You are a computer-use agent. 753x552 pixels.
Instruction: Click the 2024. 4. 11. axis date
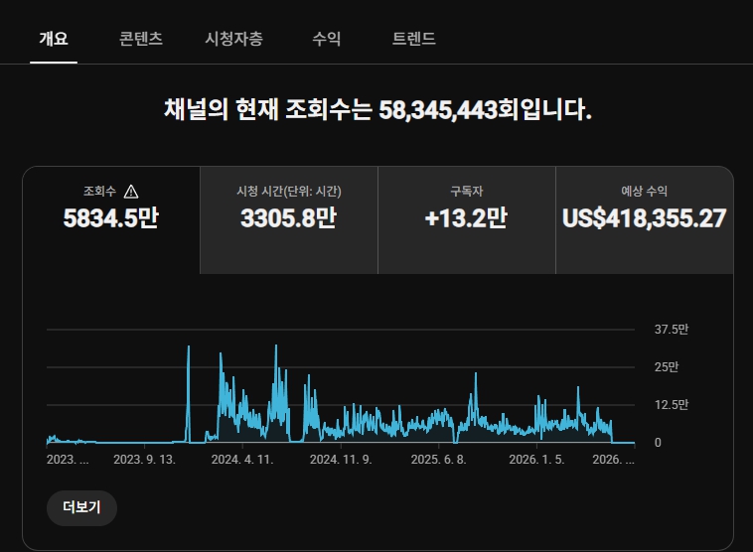pos(242,460)
